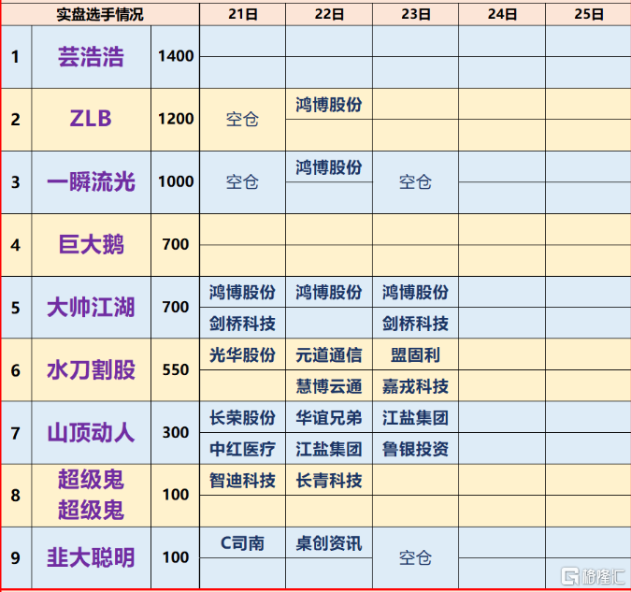The image size is (631, 592).
Task: Click the 山顶动人 player name
Action: 91,432
